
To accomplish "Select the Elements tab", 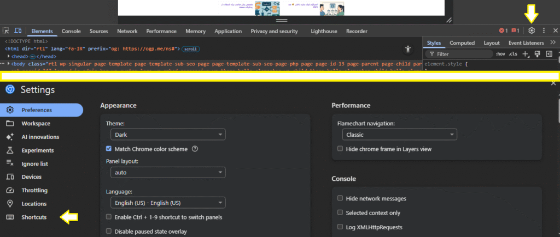I will pos(42,31).
